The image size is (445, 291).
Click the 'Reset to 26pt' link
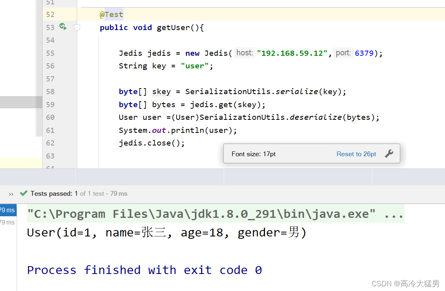356,154
